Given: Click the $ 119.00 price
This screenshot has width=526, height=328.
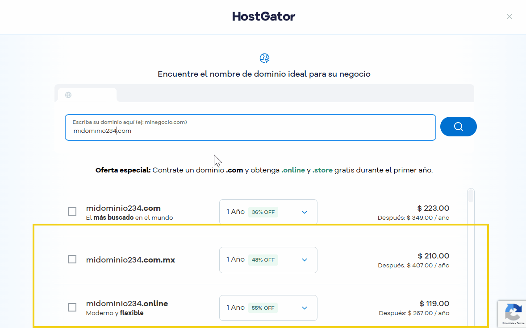Looking at the screenshot, I should click(434, 303).
